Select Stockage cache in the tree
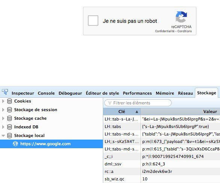220x183 pixels. [30, 118]
